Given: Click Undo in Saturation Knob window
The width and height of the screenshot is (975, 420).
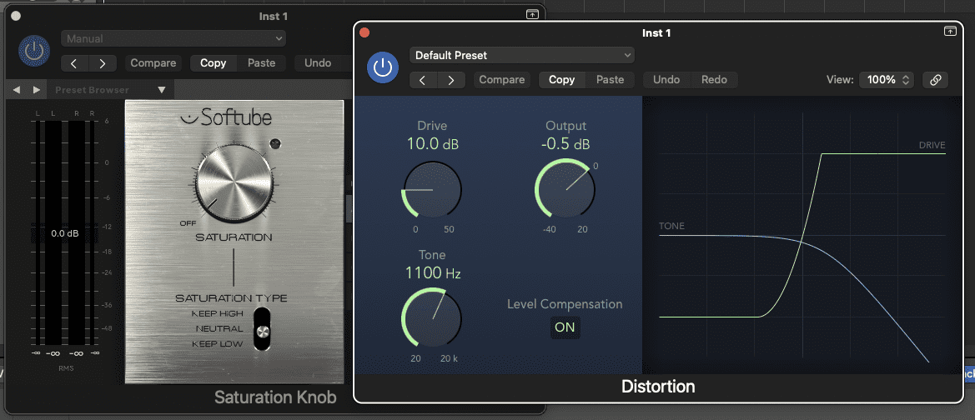Looking at the screenshot, I should click(x=318, y=62).
